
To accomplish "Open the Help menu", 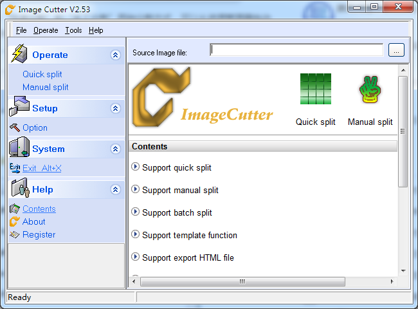I will (96, 30).
